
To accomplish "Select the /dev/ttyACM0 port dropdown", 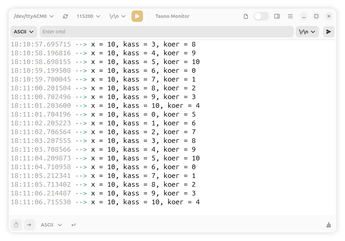I will tap(34, 16).
